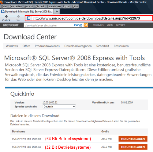This screenshot has width=153, height=152.
Task: Open the Office navigation item
Action: [26, 46]
